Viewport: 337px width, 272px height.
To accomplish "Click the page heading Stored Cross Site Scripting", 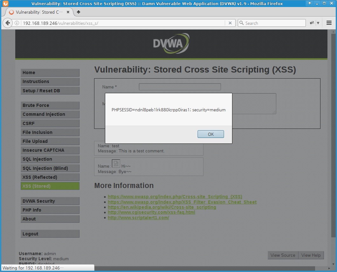I will click(x=195, y=70).
